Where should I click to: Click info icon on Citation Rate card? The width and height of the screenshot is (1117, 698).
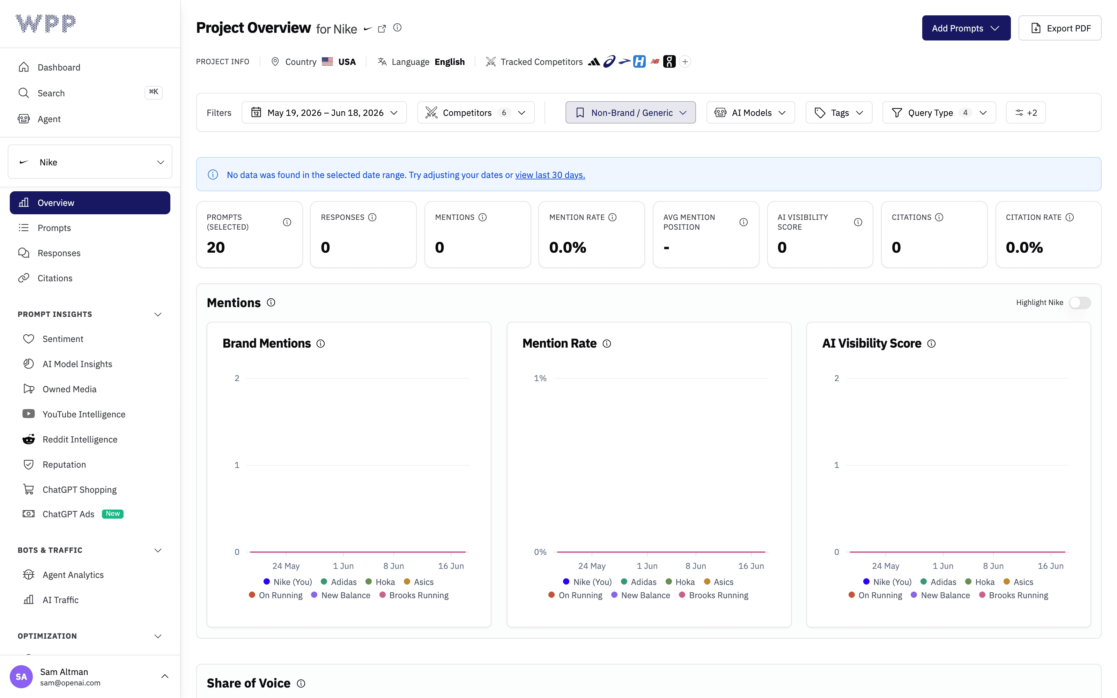pyautogui.click(x=1070, y=217)
